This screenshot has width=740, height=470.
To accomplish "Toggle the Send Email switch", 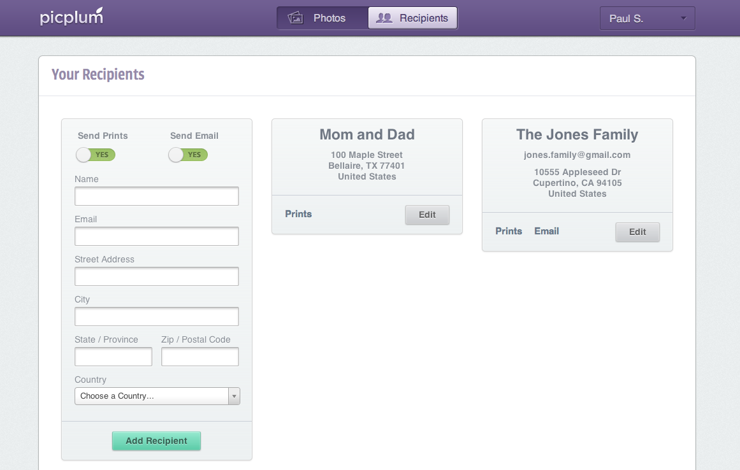I will pos(188,155).
